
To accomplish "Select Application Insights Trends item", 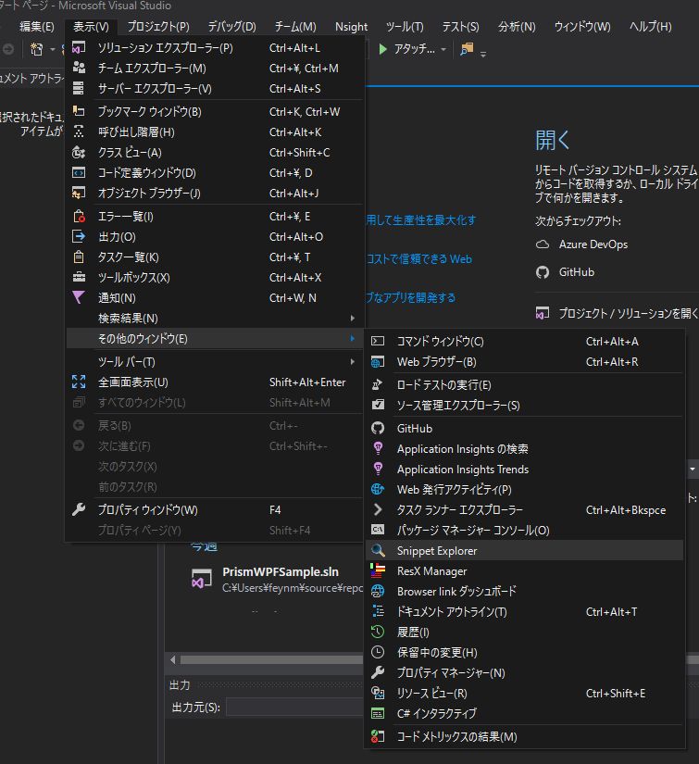I will 524,470.
